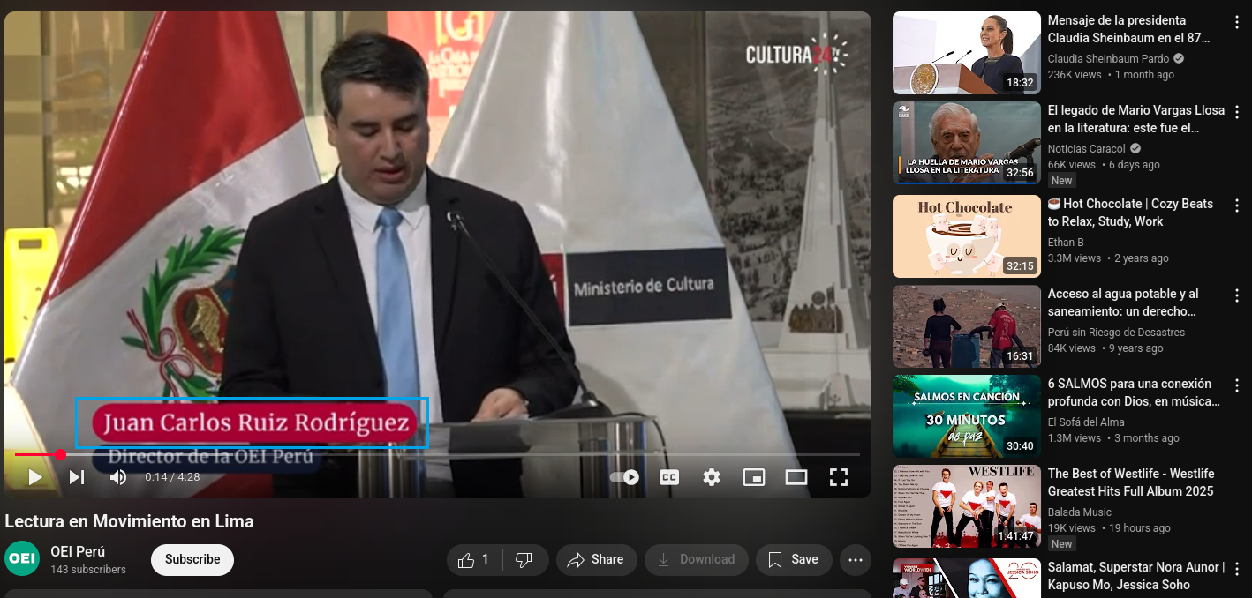Mute the video volume
1252x598 pixels.
(118, 477)
